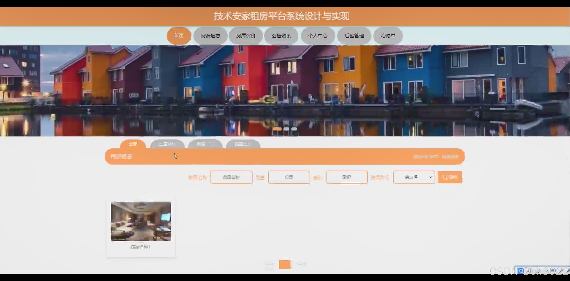This screenshot has height=281, width=570.
Task: Open the 房源信息 nav item
Action: coord(210,36)
